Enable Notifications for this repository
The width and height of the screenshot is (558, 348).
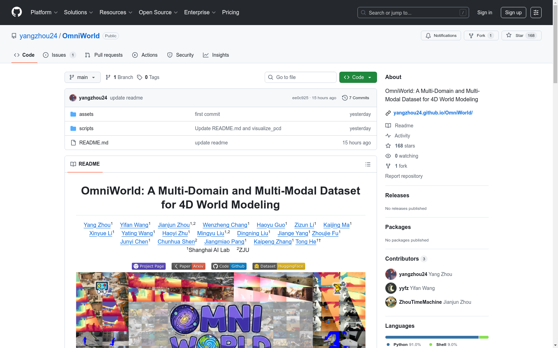click(x=441, y=35)
